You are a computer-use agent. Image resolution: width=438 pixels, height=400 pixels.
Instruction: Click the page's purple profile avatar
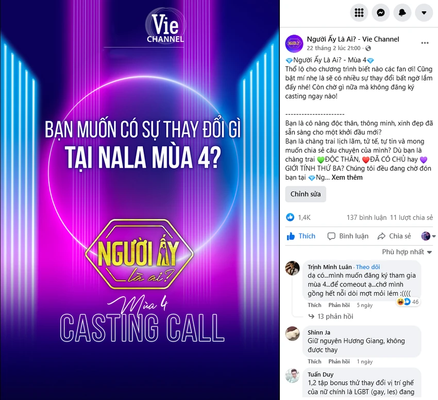point(294,43)
